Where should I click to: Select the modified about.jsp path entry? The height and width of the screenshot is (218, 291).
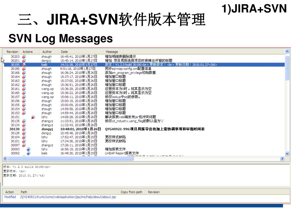pyautogui.click(x=68, y=197)
